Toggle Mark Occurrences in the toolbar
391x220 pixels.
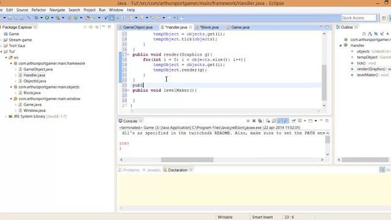[112, 18]
